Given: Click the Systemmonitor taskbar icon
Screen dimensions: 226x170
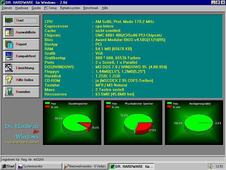Looking at the screenshot, I should click(20, 166).
